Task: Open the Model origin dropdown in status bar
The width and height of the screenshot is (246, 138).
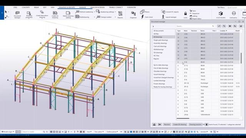Action: (x=8, y=132)
